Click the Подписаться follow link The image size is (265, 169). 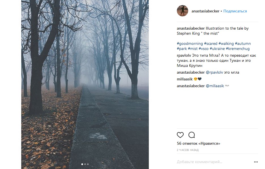point(235,11)
